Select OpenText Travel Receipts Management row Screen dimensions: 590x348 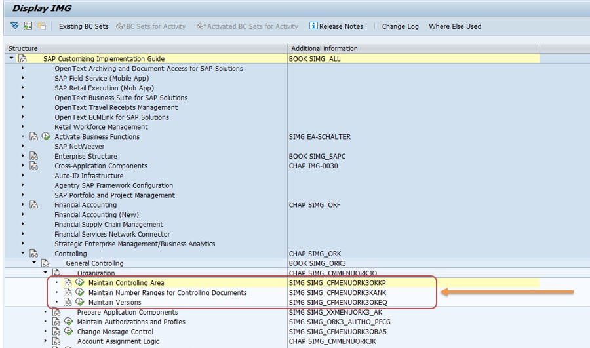coord(116,107)
